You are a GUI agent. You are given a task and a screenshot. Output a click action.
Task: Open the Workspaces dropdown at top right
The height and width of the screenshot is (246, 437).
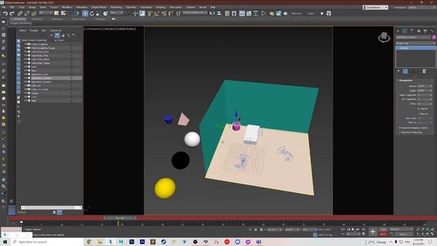click(422, 8)
